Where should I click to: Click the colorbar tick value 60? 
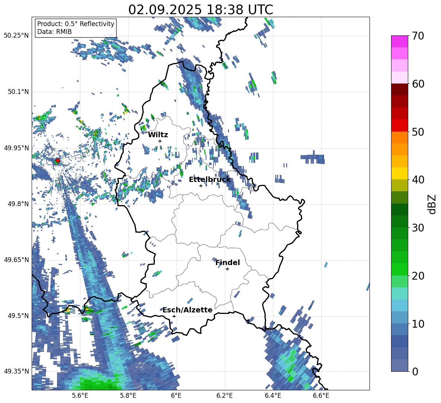click(x=418, y=84)
